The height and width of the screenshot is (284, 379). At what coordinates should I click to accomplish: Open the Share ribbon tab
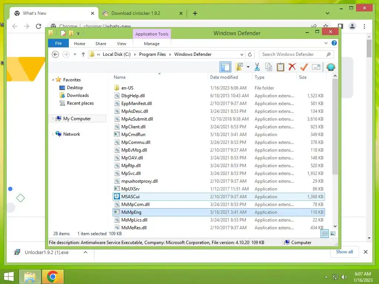101,44
